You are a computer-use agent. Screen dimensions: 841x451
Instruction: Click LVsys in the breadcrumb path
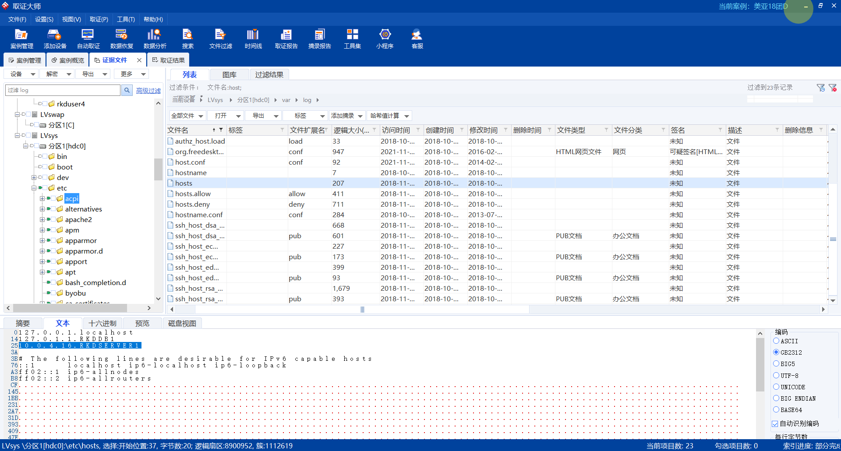coord(215,100)
